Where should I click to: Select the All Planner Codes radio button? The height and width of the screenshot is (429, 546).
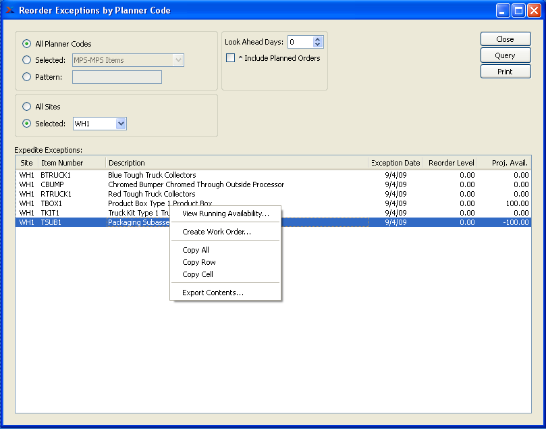27,44
